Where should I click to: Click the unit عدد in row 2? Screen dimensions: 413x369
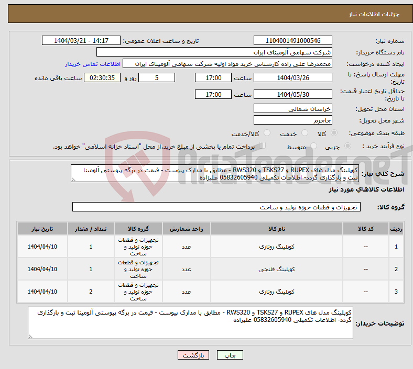pyautogui.click(x=186, y=270)
